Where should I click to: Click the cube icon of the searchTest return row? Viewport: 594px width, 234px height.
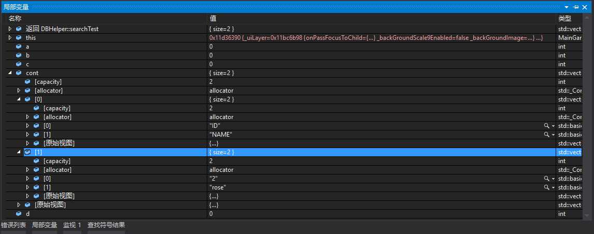click(x=19, y=29)
